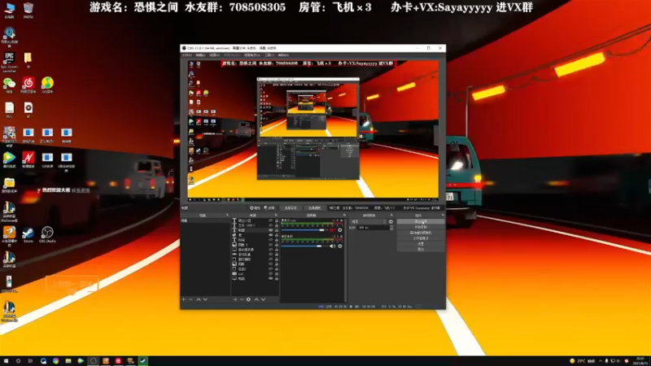
Task: Select NetEase Cloud Music desktop icon
Action: pos(28,85)
